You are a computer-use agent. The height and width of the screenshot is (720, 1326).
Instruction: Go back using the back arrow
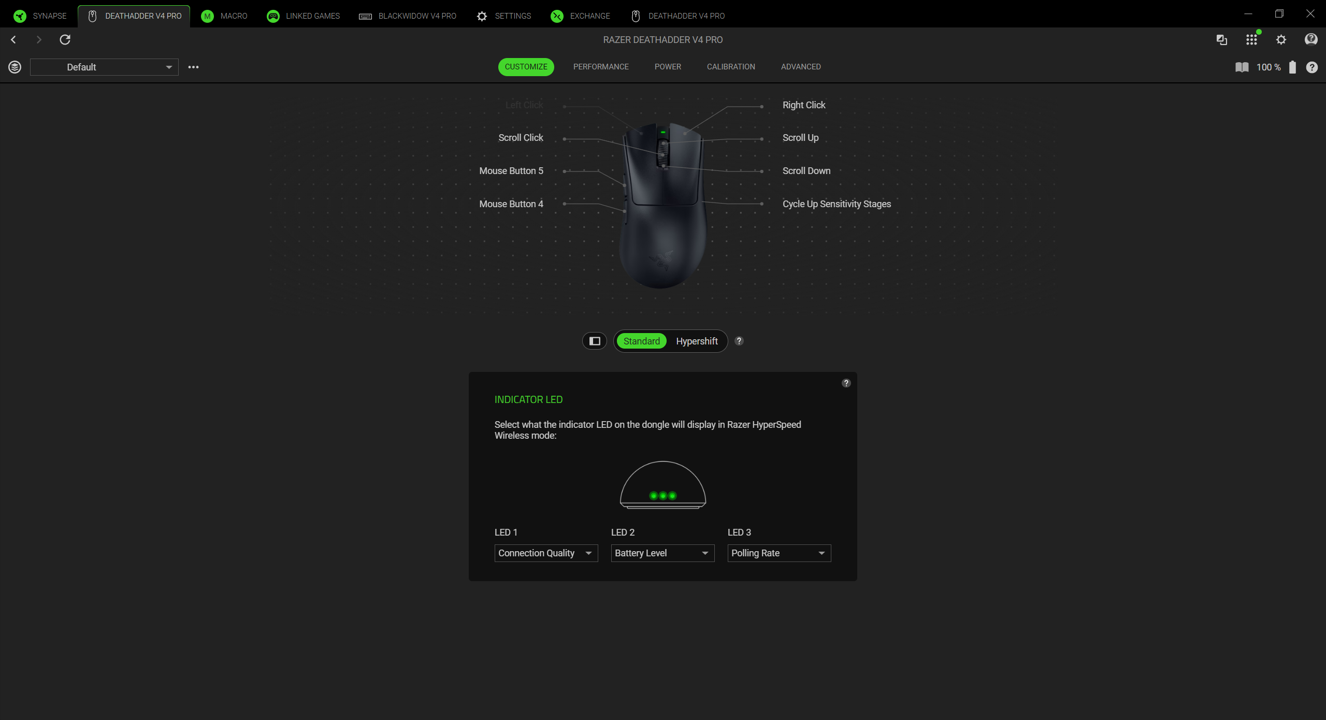[x=14, y=40]
